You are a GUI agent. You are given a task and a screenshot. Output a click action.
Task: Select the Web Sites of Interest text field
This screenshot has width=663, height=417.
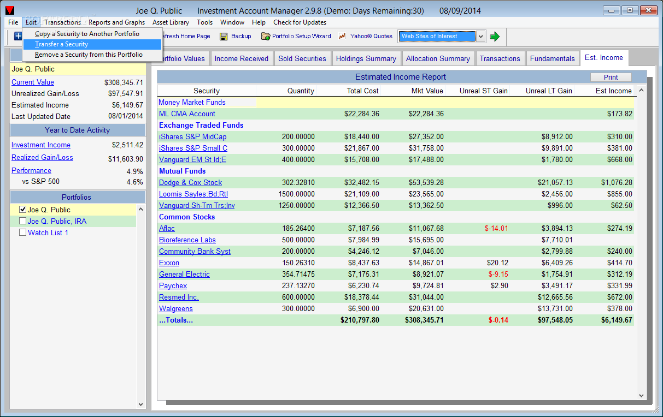(437, 37)
